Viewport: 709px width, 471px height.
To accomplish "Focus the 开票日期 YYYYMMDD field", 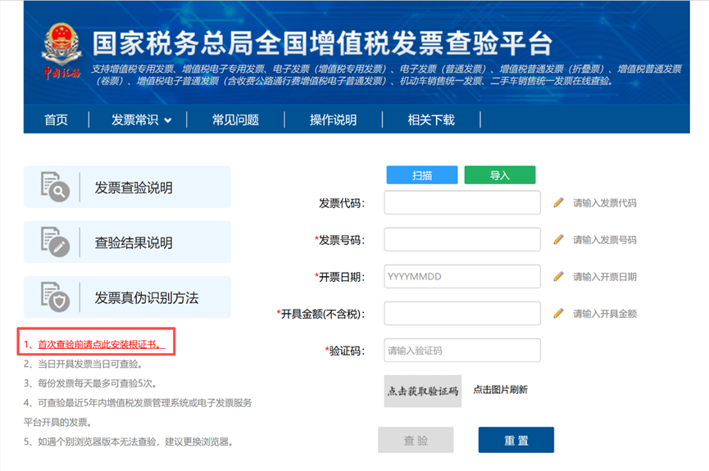I will 462,276.
